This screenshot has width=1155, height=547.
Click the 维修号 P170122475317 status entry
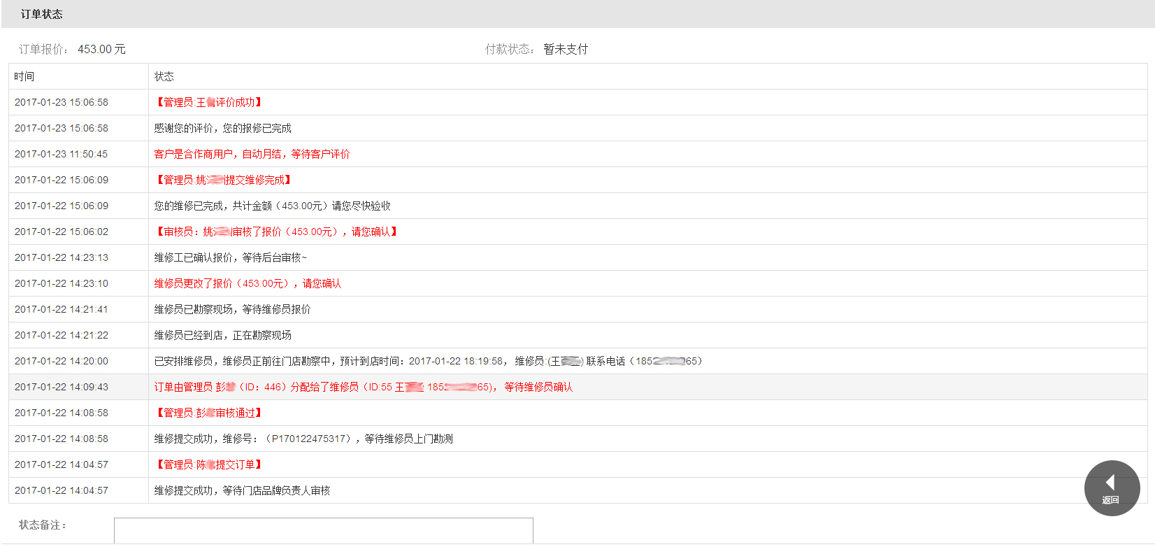click(x=303, y=439)
